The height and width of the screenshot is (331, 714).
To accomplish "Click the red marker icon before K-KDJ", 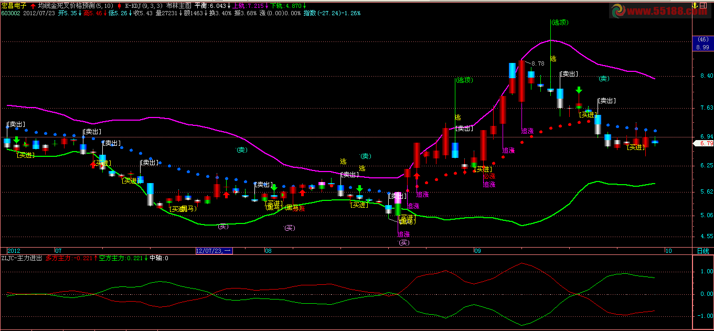I will pos(120,5).
